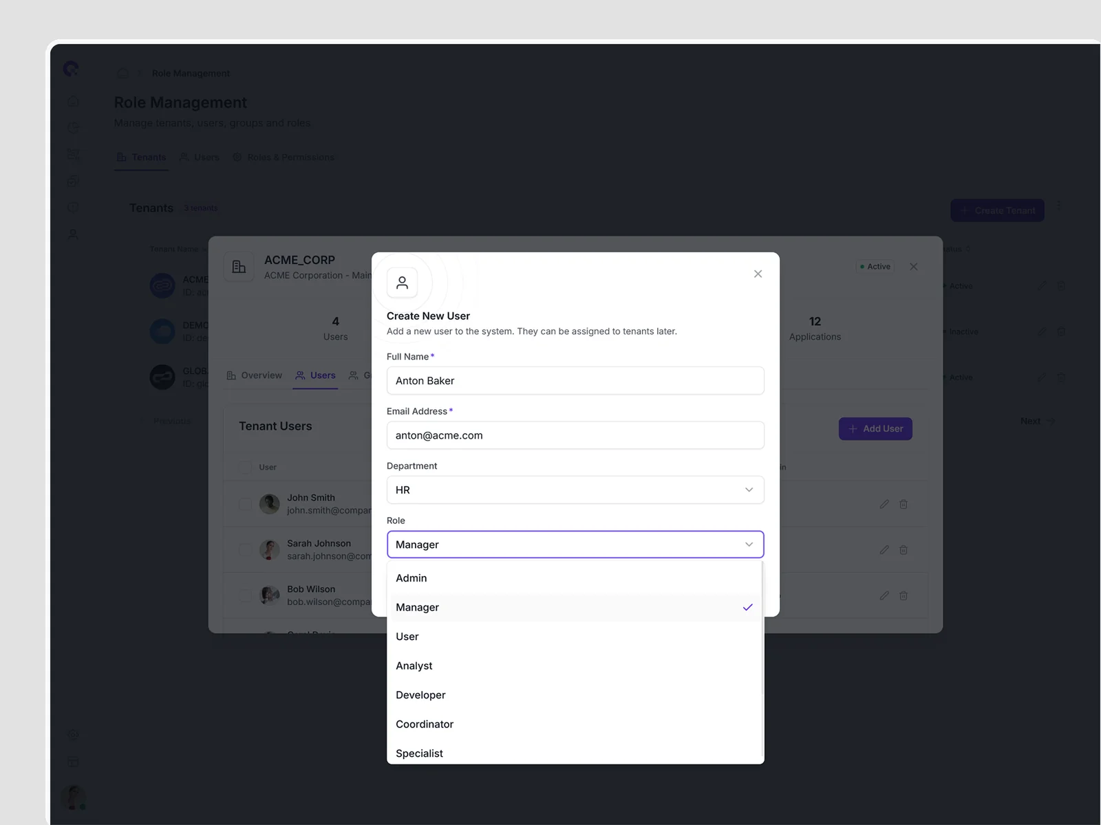Toggle Sarah Johnson row checkbox
The height and width of the screenshot is (825, 1101).
pos(245,550)
